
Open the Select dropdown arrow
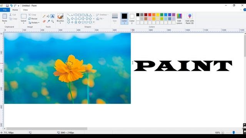pos(23,23)
